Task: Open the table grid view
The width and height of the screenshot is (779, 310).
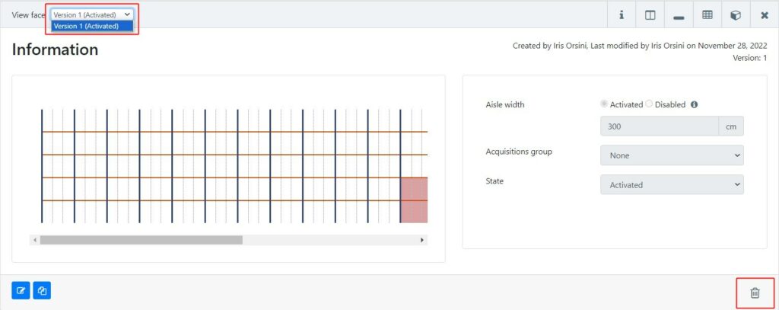Action: 707,14
